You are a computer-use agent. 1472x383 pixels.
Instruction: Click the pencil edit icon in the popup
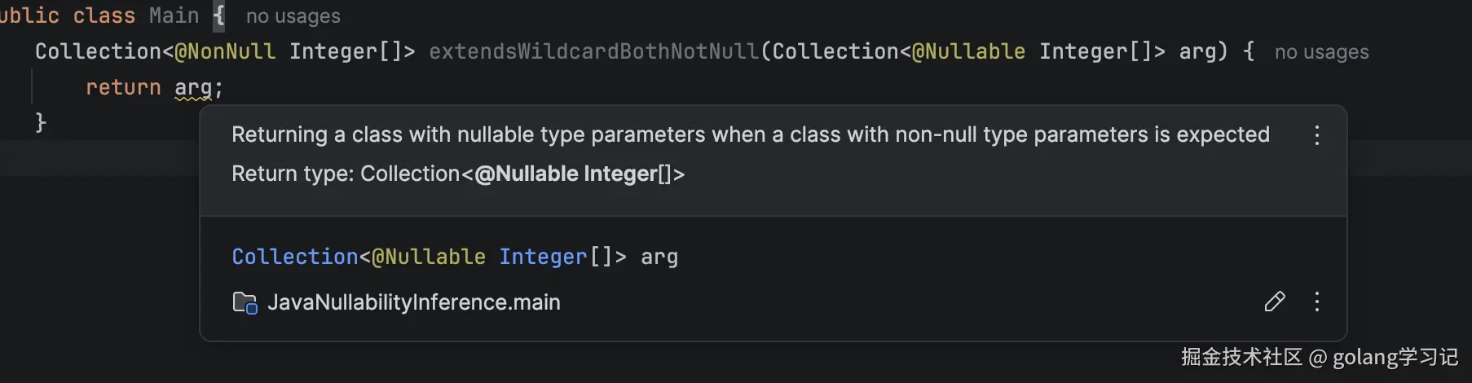coord(1275,302)
